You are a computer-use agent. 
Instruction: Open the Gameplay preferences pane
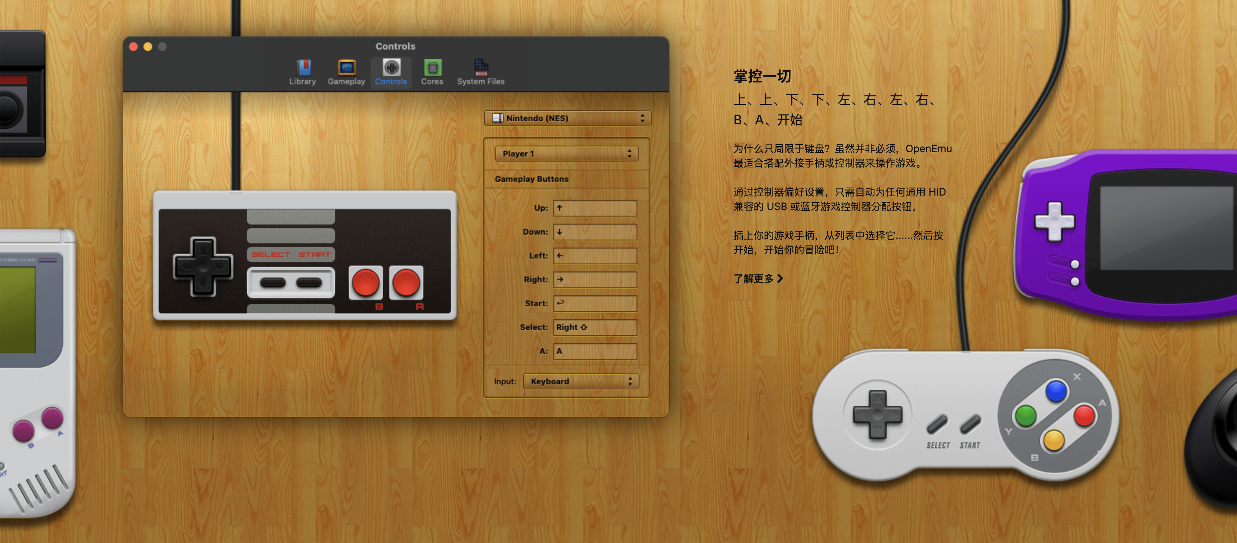pyautogui.click(x=346, y=71)
